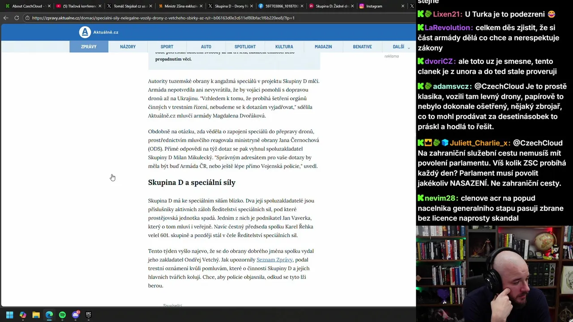Open the AUTO section
The image size is (573, 322).
pyautogui.click(x=206, y=47)
